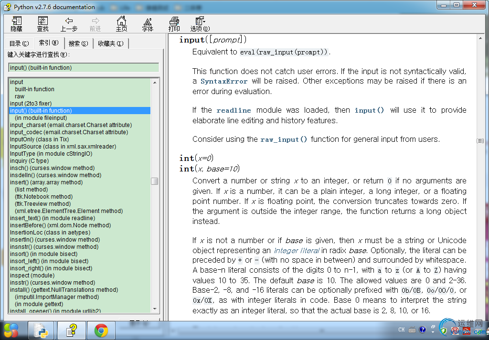Click the Find (查找) toolbar icon
Viewport: 489px width, 340px height.
click(43, 24)
